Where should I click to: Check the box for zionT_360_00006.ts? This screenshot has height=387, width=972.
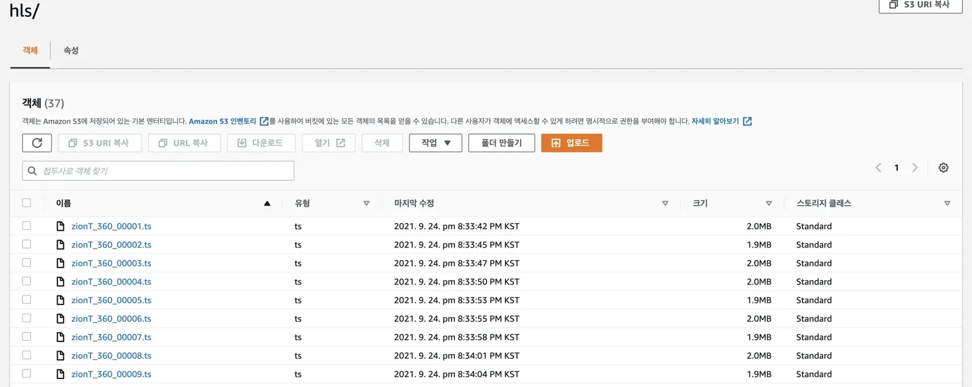(x=27, y=318)
